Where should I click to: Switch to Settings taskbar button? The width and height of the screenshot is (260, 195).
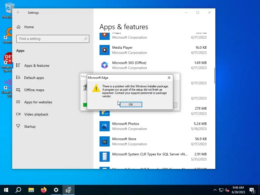[x=56, y=190]
